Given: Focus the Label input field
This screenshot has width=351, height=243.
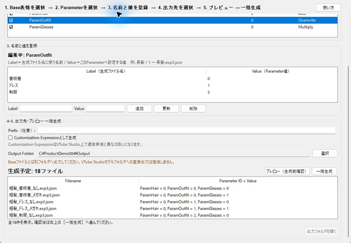Looking at the screenshot, I should click(46, 109).
